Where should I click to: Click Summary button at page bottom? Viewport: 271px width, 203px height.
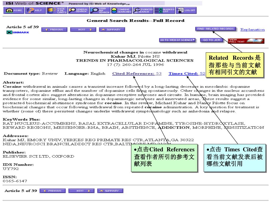point(110,191)
